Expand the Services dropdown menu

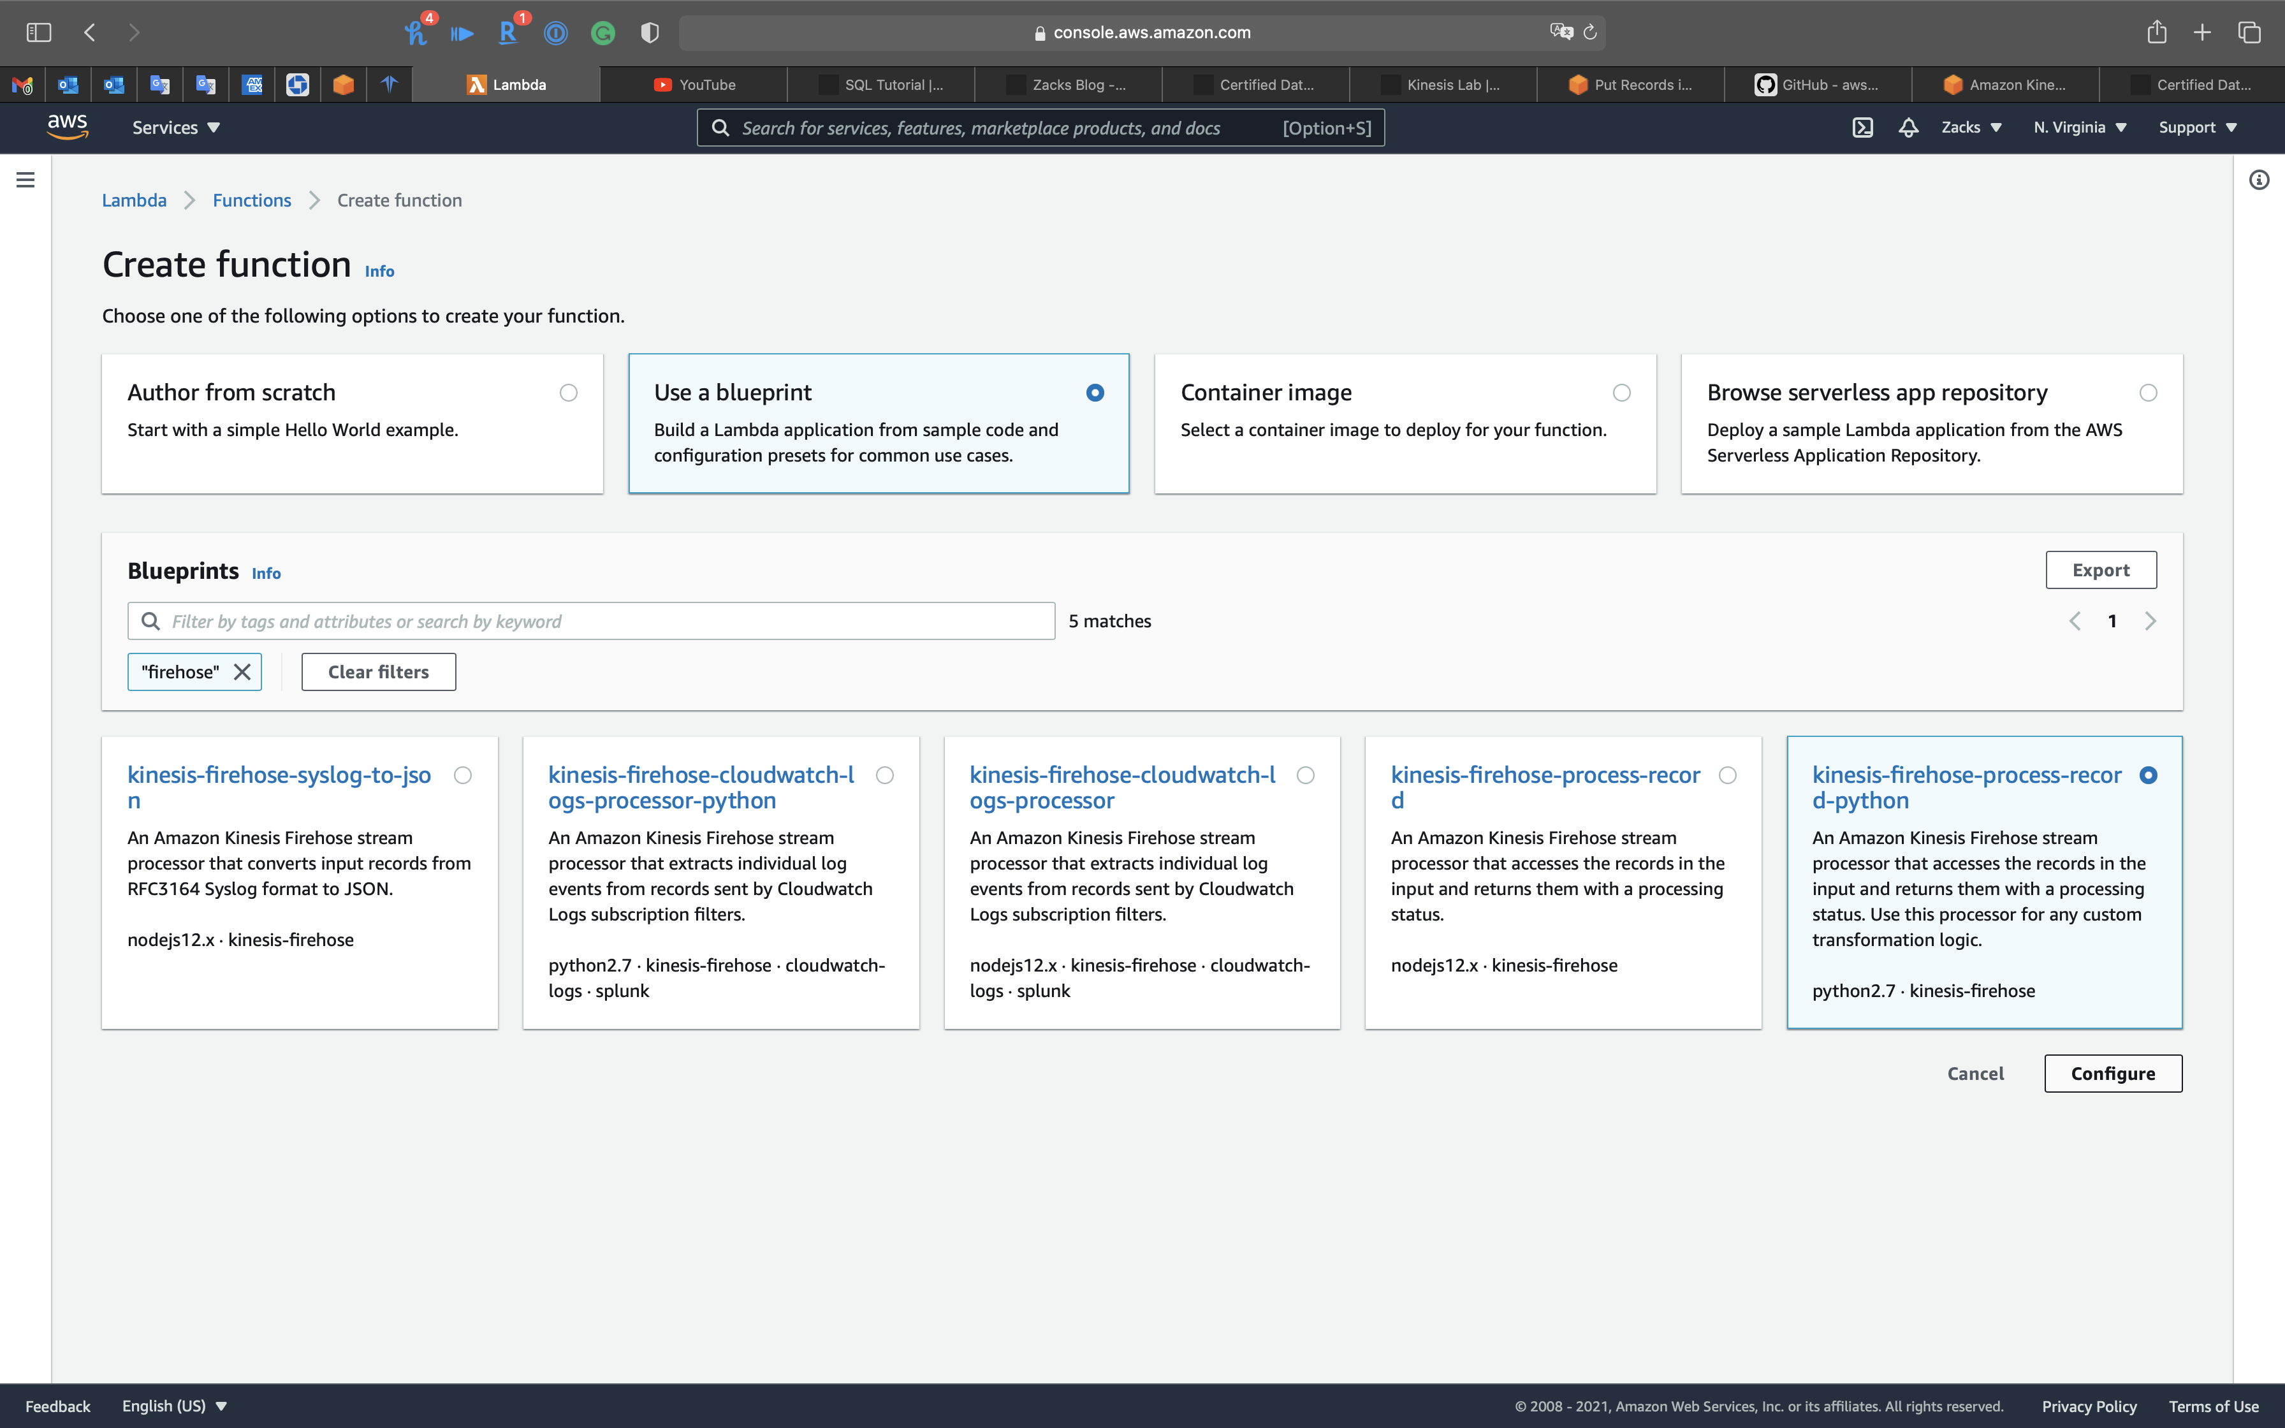[x=175, y=127]
